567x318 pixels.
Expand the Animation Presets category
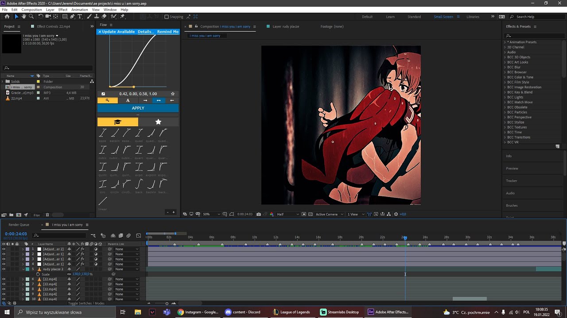pos(505,42)
